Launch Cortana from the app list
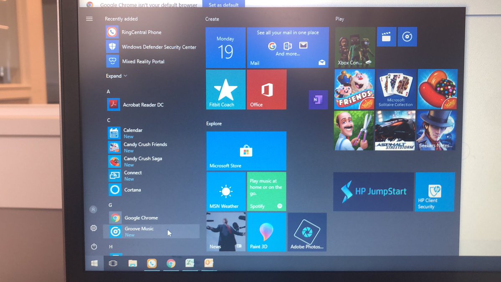The image size is (501, 282). [132, 190]
